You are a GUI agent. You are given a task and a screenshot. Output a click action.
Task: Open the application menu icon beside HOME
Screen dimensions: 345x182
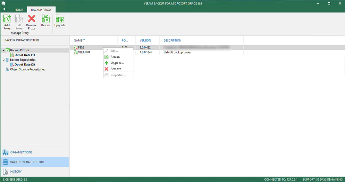click(5, 10)
